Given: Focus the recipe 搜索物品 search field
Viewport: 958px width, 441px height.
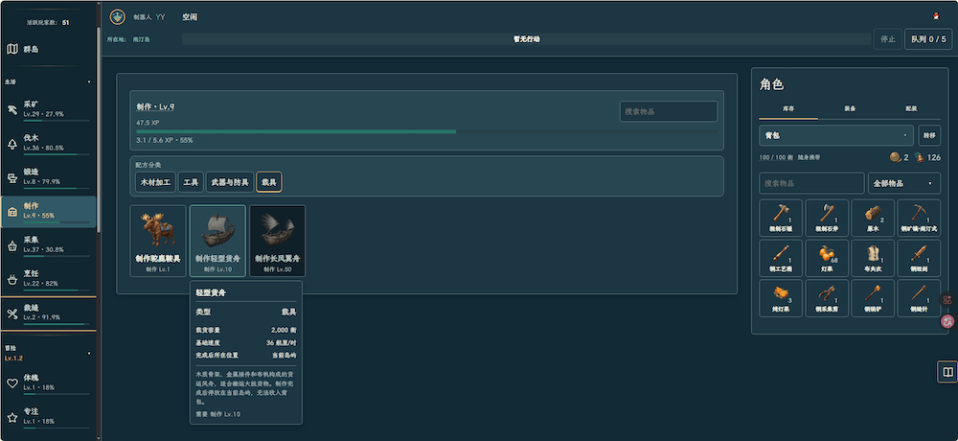Looking at the screenshot, I should click(669, 111).
